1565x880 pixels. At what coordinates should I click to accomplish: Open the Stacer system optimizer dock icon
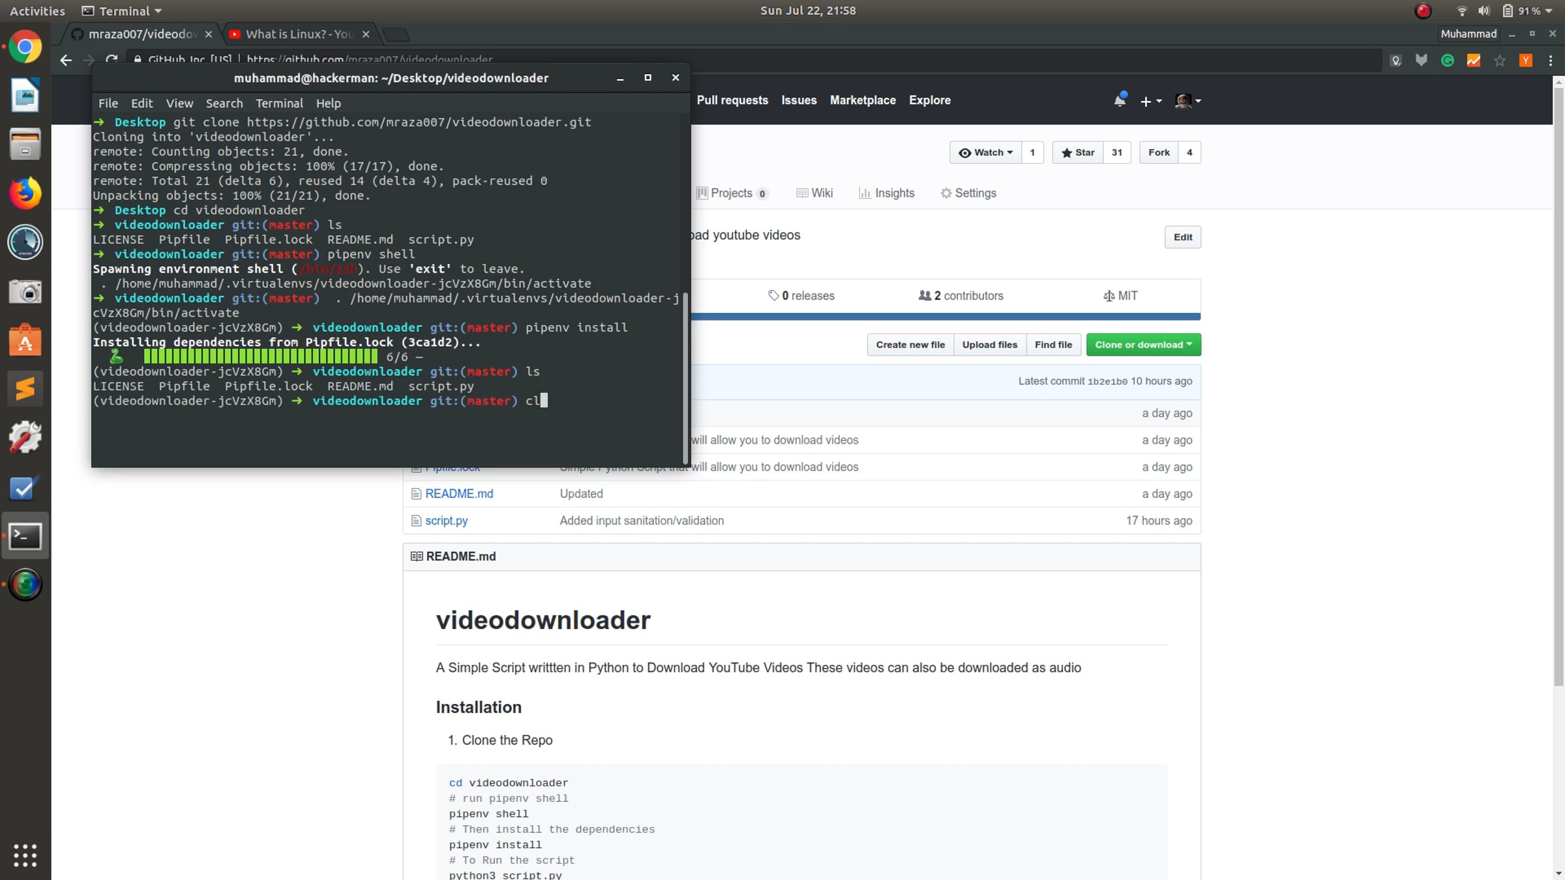coord(25,242)
